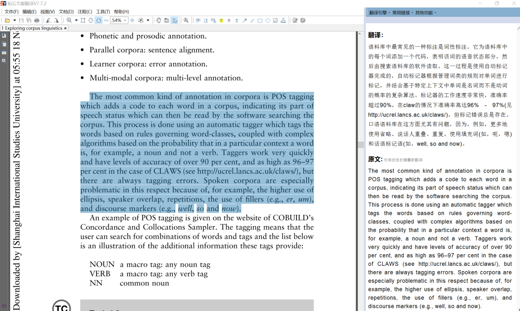
Task: Expand the page layout dropdown arrow
Action: click(148, 21)
